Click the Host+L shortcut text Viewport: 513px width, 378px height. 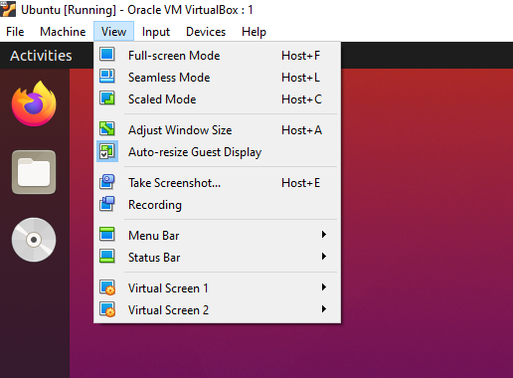click(x=300, y=78)
